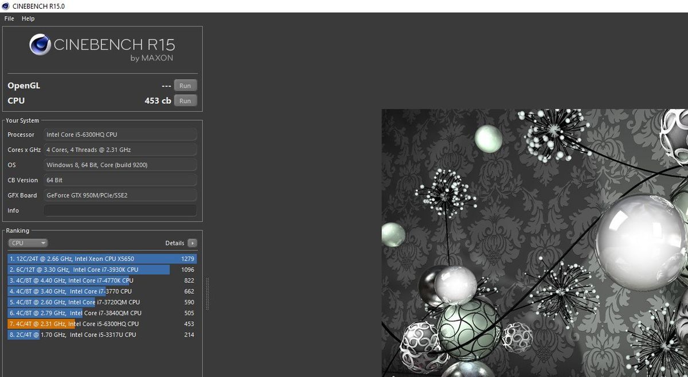Open the Help menu
Viewport: 688px width, 377px height.
pyautogui.click(x=28, y=18)
